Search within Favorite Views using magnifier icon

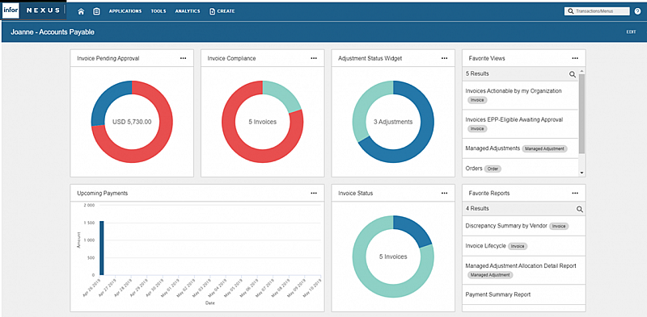click(573, 74)
